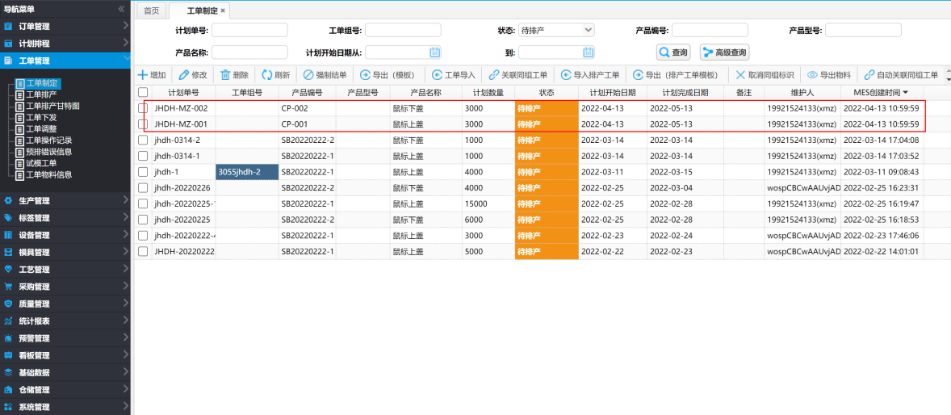The image size is (951, 415).
Task: Click the 设备管理 sidebar icon
Action: 9,235
